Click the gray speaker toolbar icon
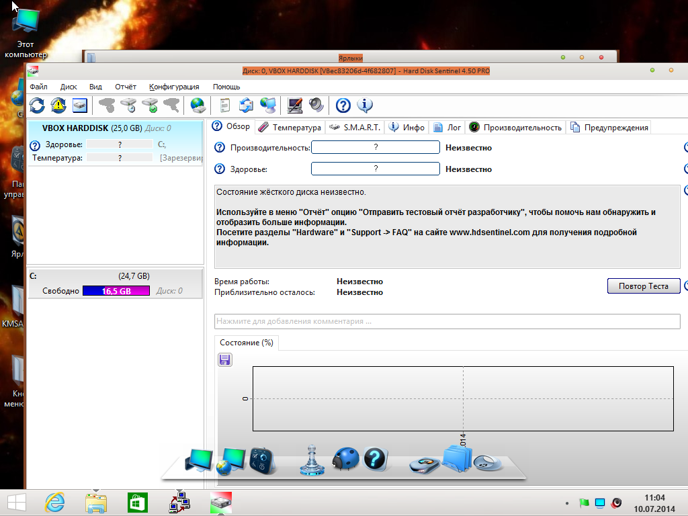 point(316,105)
